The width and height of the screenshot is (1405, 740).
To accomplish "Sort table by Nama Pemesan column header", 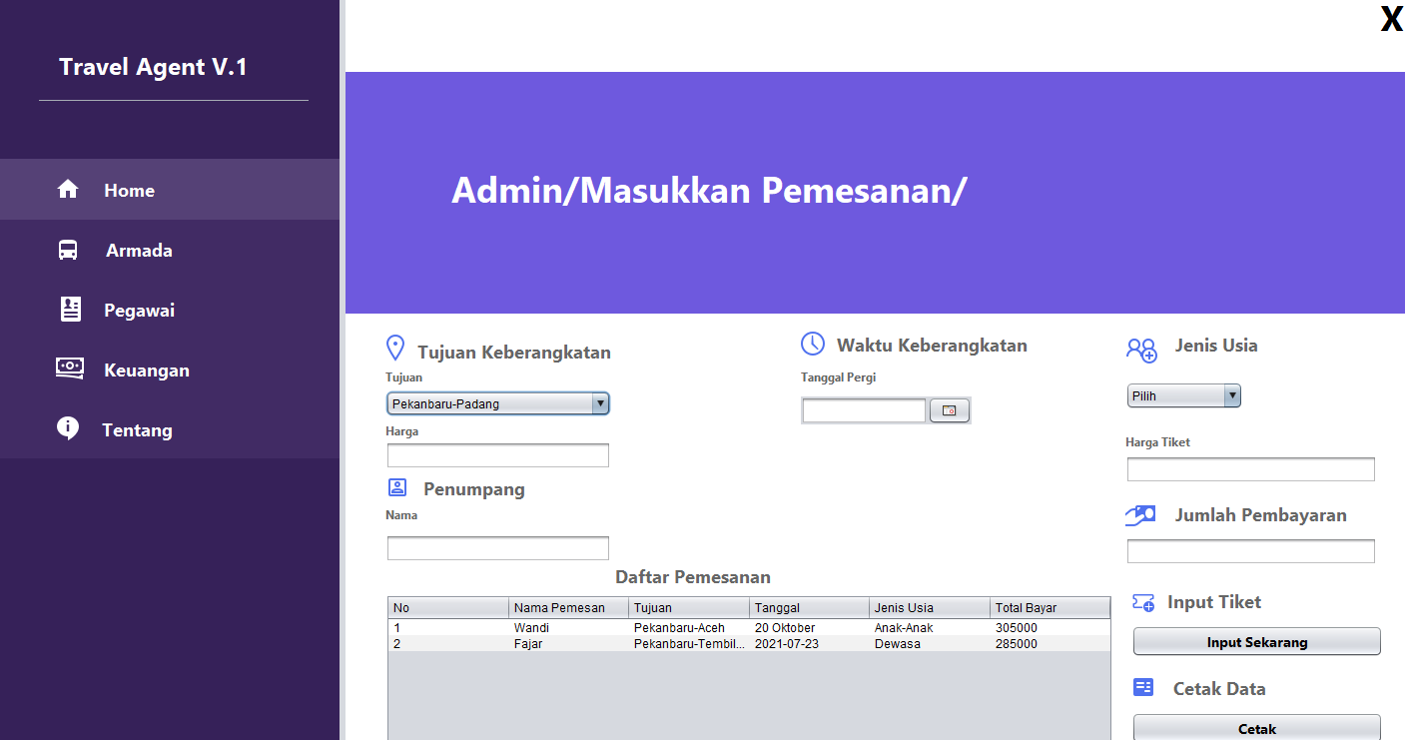I will click(x=569, y=608).
